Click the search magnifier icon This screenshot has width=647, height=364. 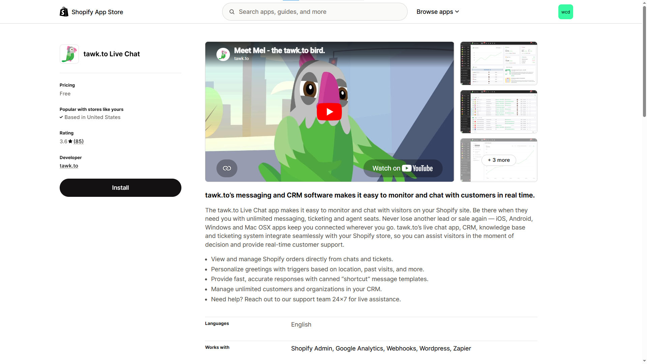232,12
